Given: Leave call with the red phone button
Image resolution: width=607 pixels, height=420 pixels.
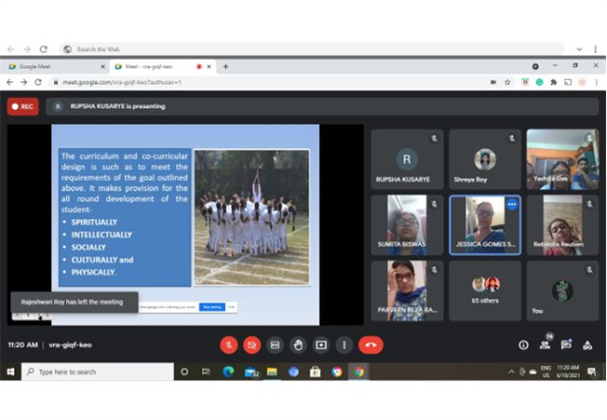Looking at the screenshot, I should coord(371,345).
